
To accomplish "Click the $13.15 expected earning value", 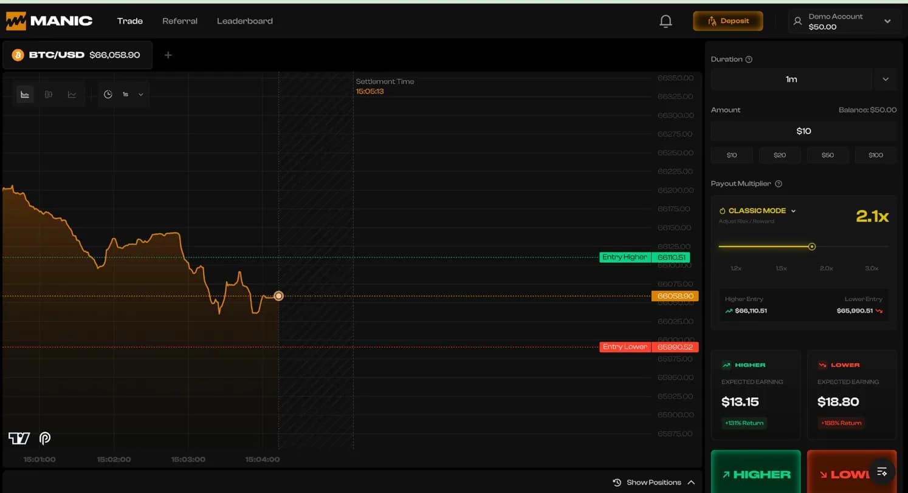I will (740, 402).
